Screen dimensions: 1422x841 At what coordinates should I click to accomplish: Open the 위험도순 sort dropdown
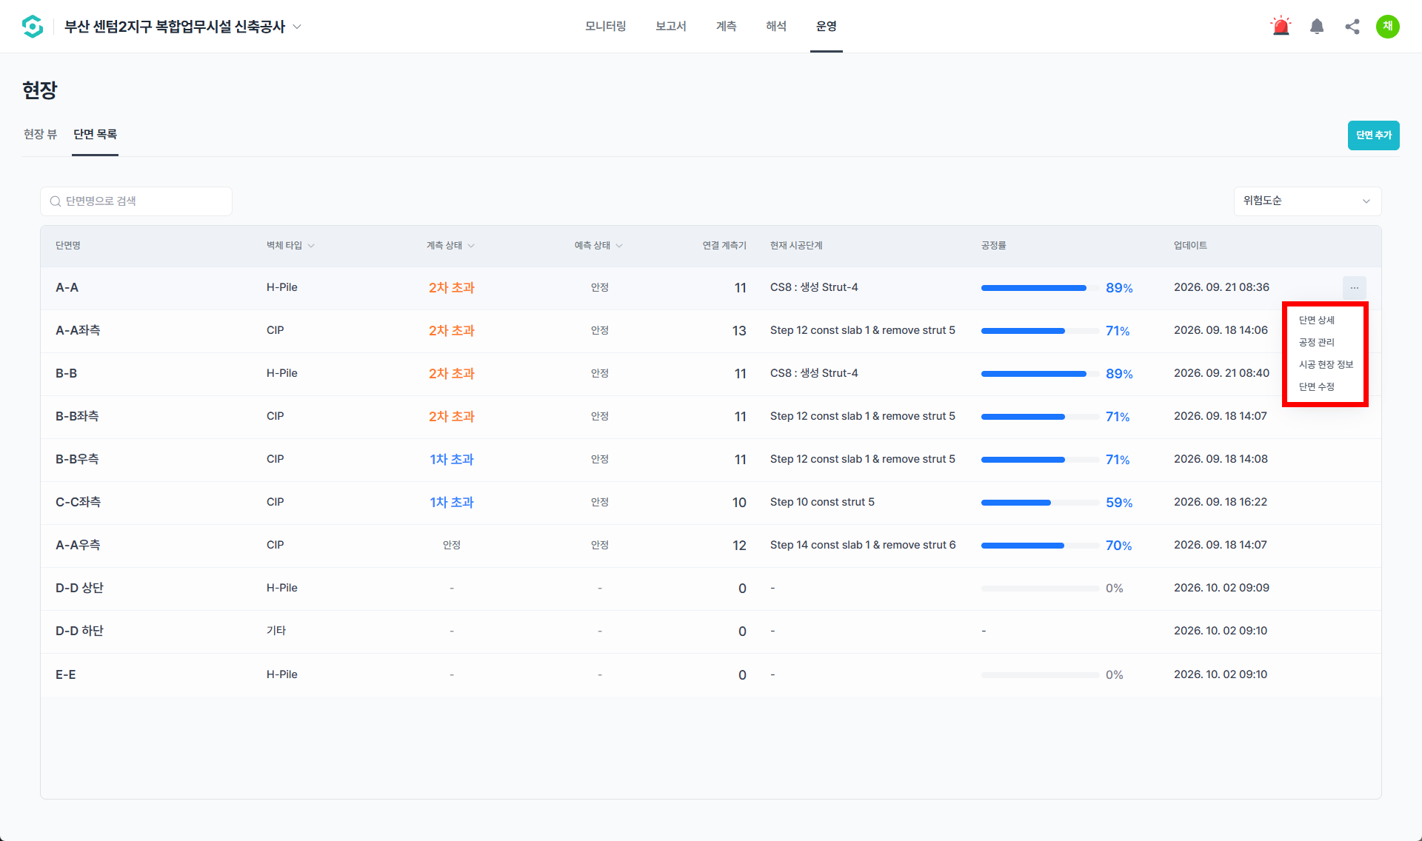point(1307,201)
